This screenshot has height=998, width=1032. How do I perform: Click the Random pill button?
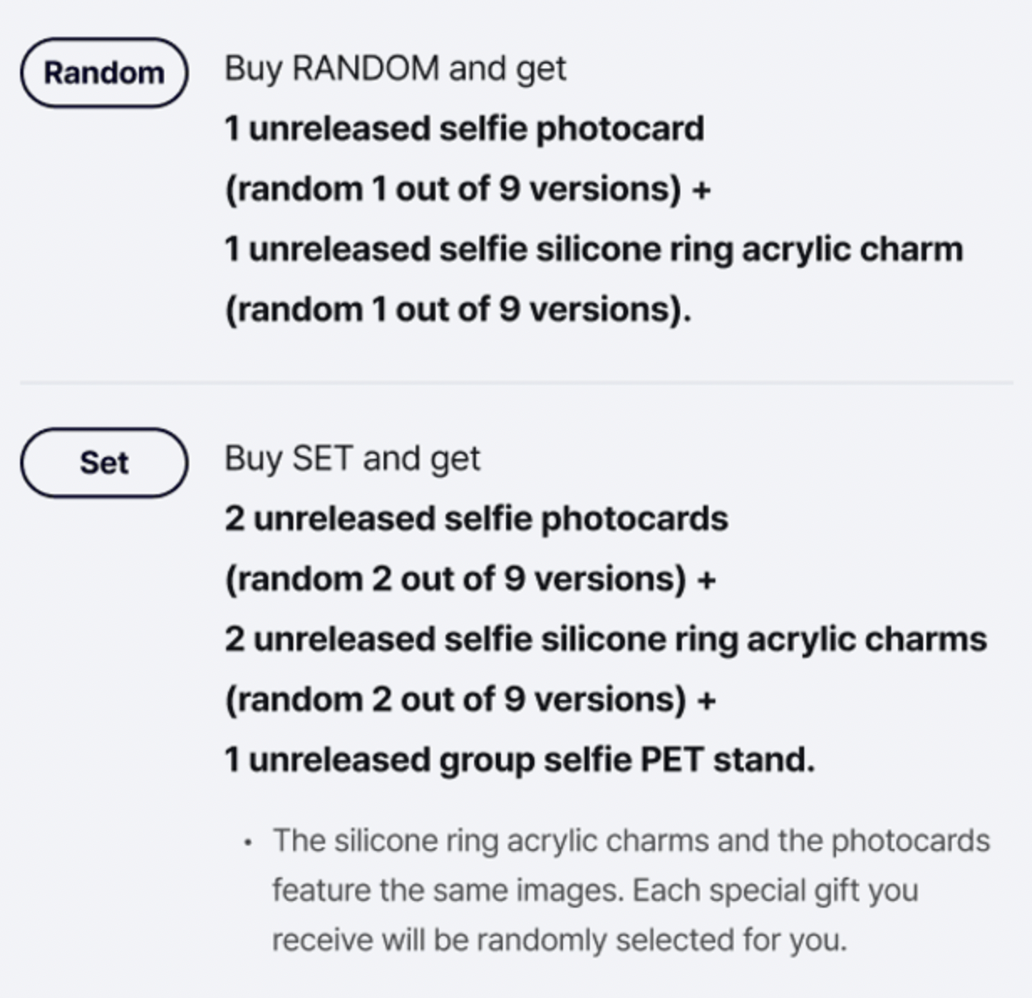[104, 73]
